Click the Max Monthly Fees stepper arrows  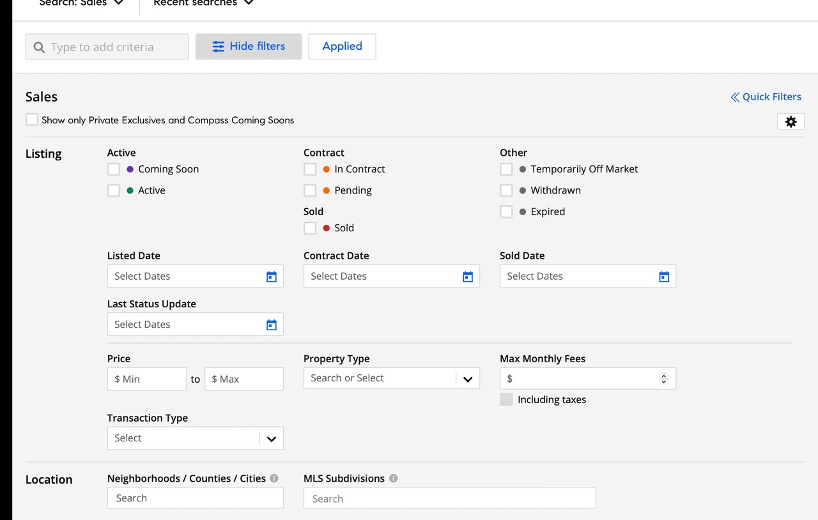(663, 379)
